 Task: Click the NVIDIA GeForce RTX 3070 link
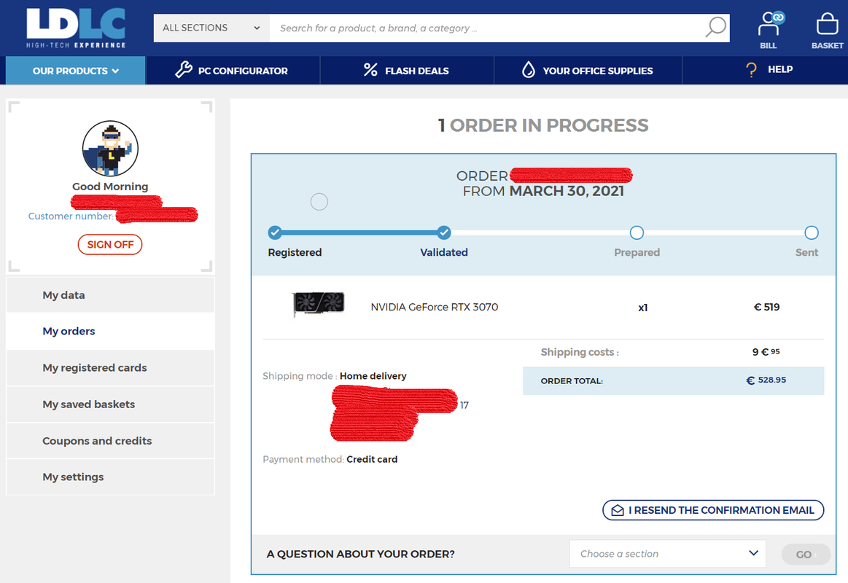pos(435,307)
